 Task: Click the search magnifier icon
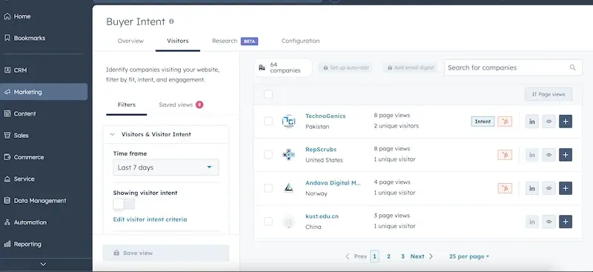[572, 67]
